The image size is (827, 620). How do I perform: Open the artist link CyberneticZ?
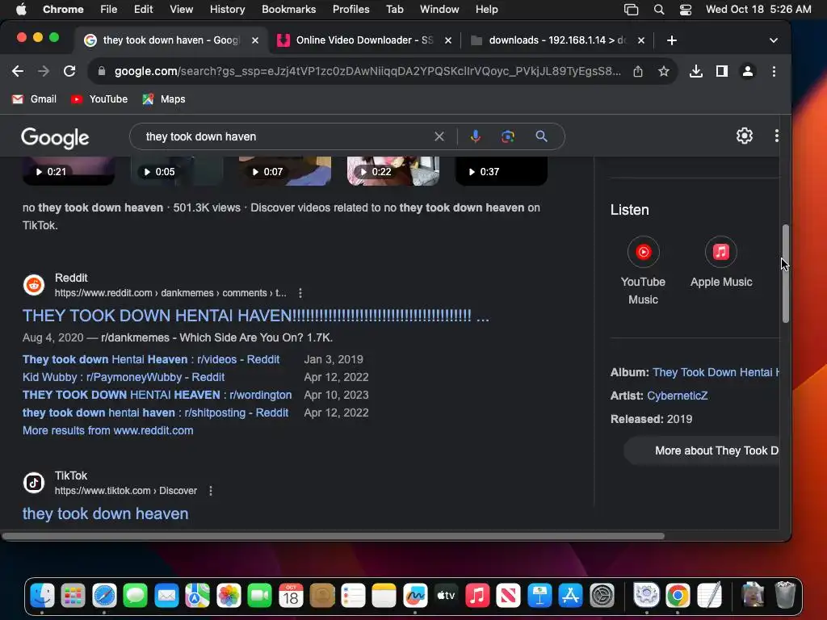[x=678, y=396]
